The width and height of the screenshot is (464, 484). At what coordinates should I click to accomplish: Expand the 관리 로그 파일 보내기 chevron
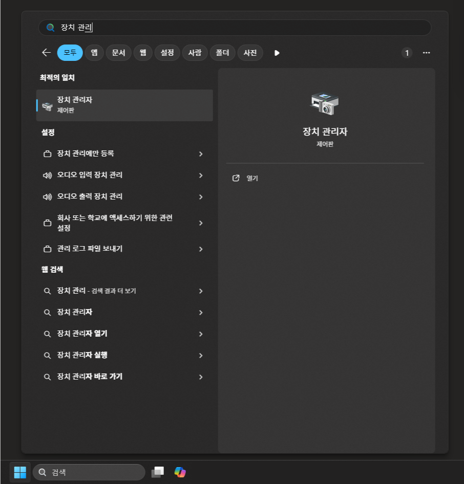coord(201,249)
